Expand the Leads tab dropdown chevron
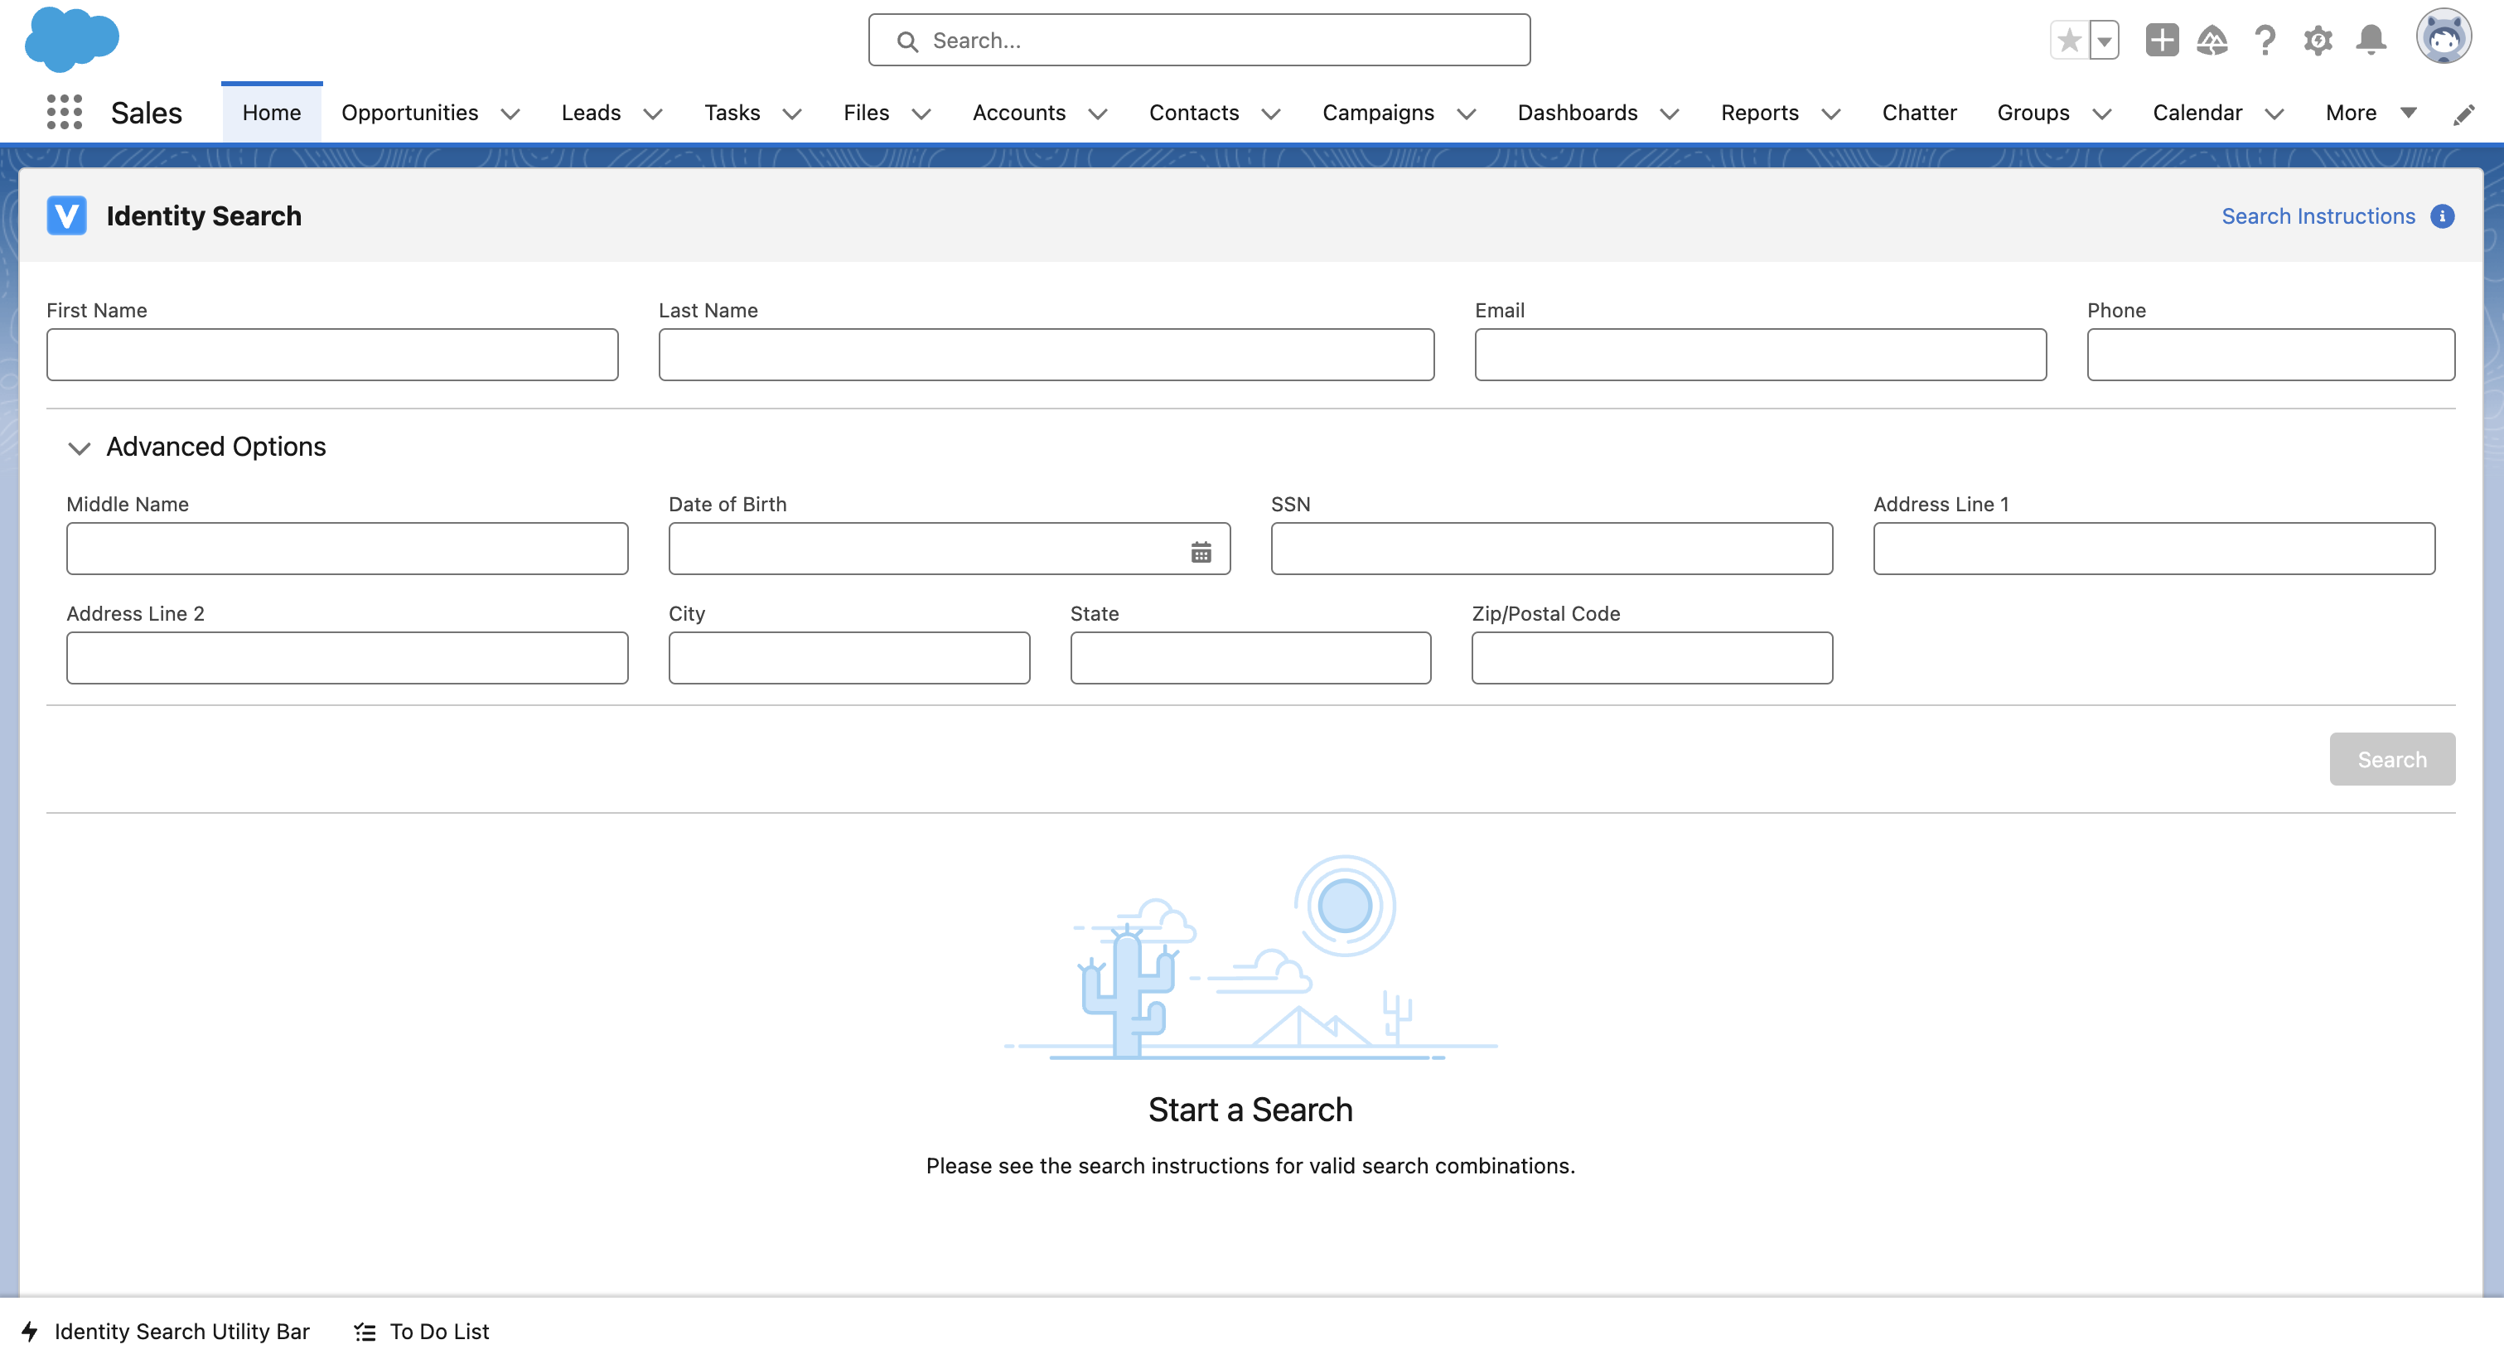 pos(653,114)
